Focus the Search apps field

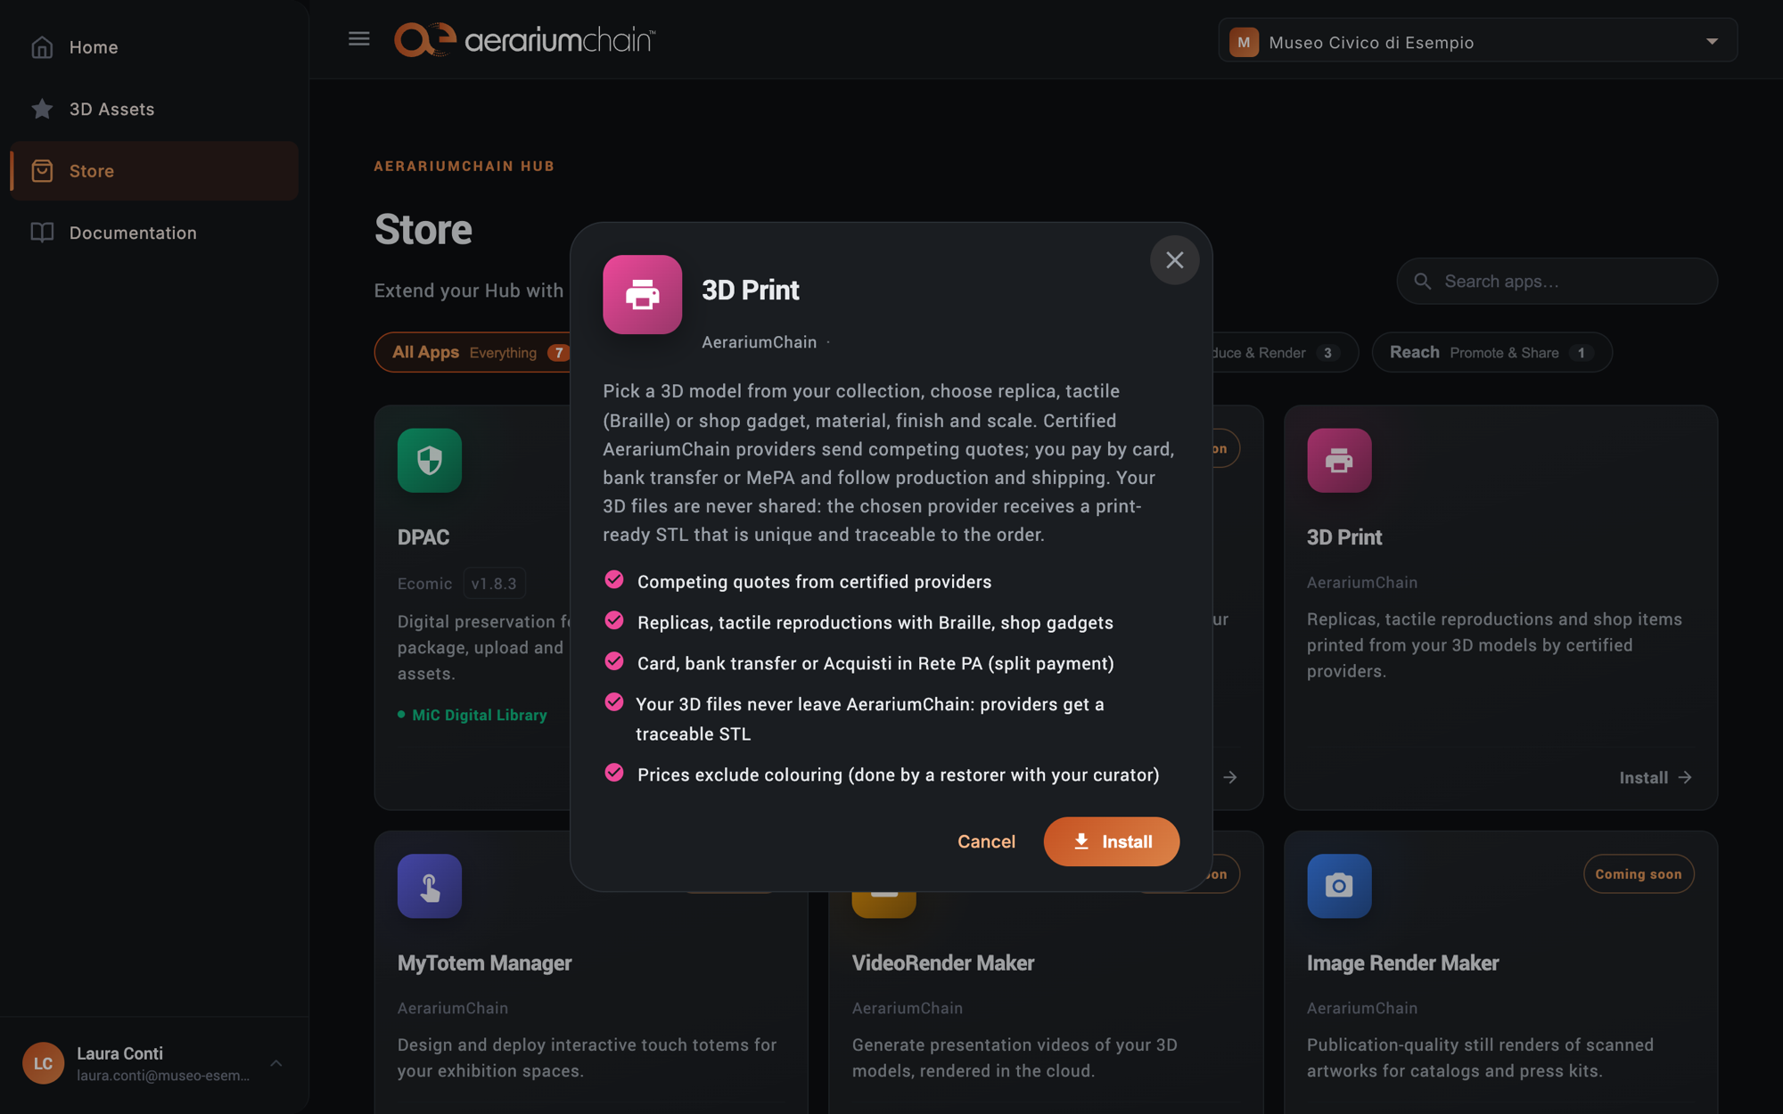click(x=1557, y=282)
